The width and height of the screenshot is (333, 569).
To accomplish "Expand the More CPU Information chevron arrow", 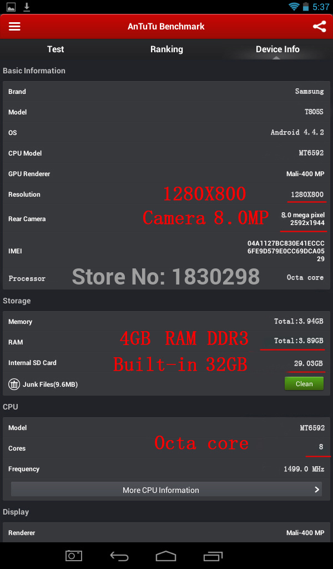I will click(317, 490).
